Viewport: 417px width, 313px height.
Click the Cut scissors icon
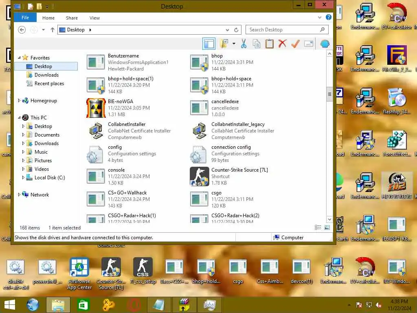click(244, 44)
